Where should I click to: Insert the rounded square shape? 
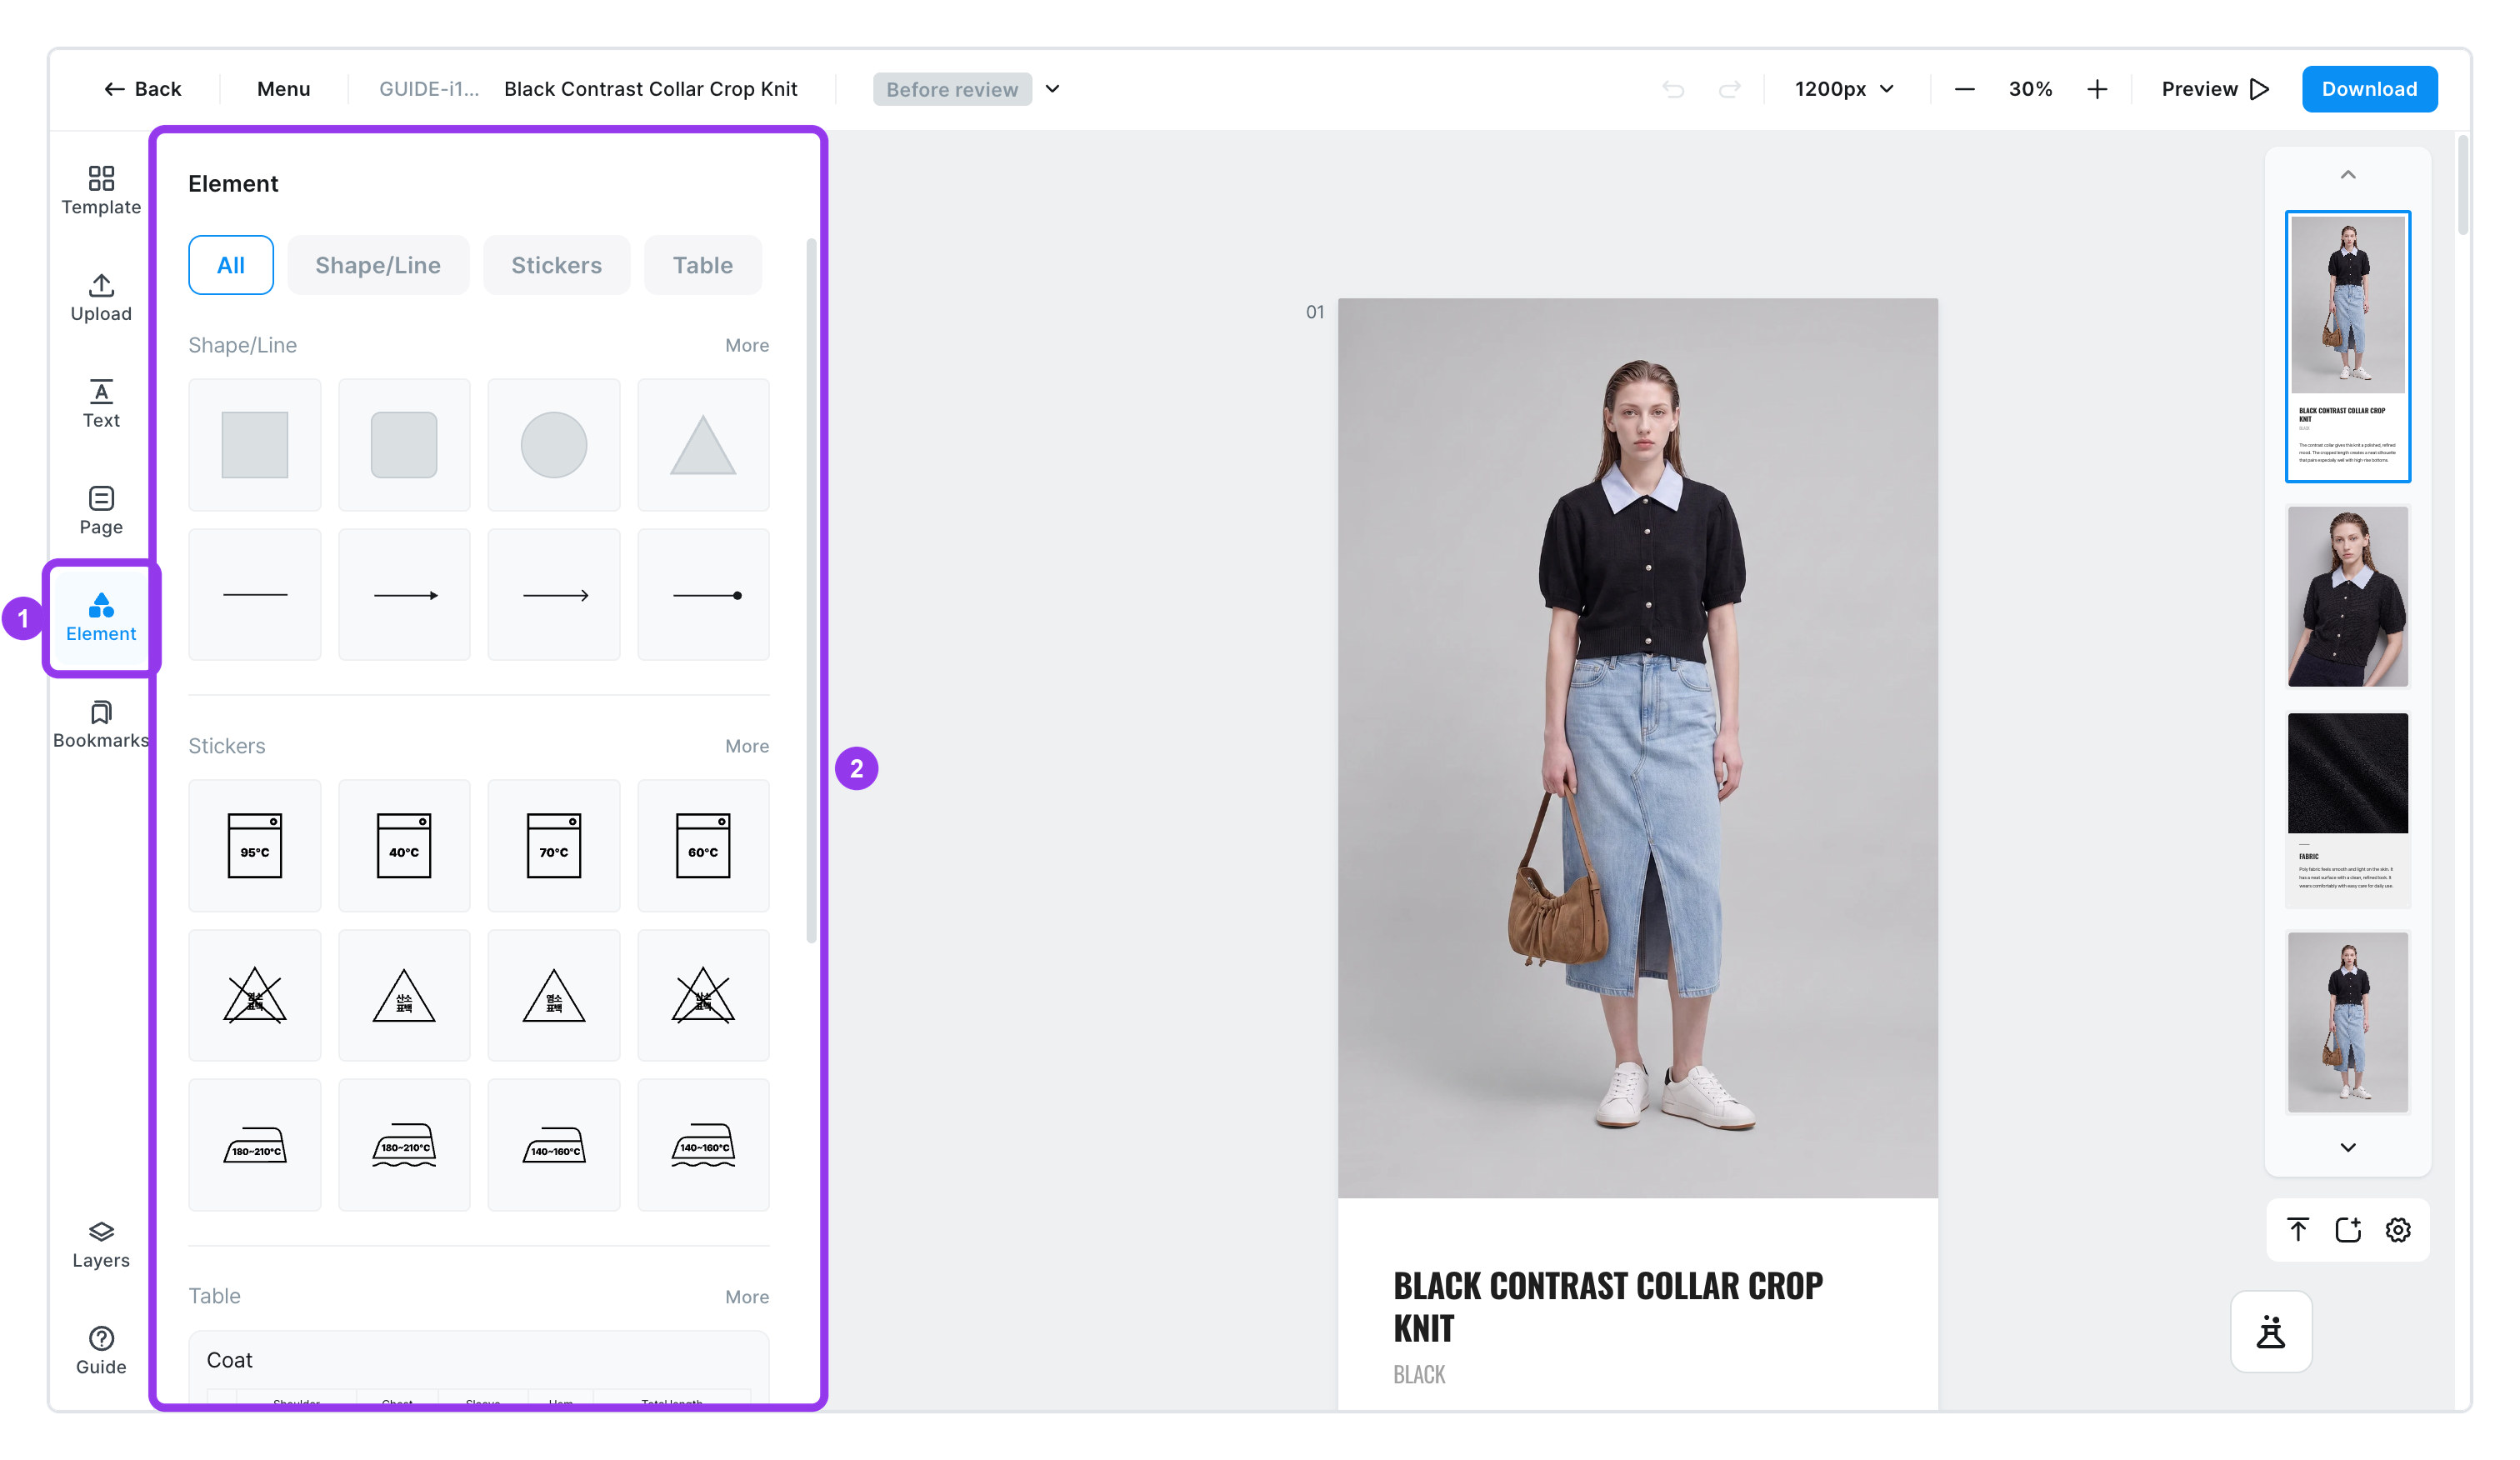(x=404, y=444)
